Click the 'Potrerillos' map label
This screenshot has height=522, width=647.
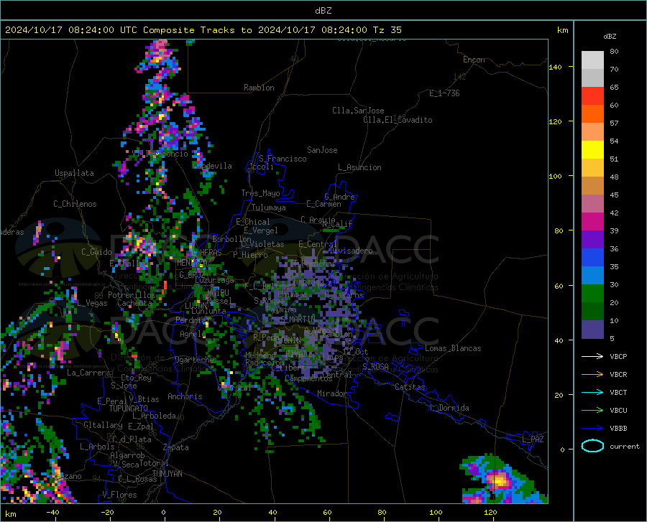132,295
